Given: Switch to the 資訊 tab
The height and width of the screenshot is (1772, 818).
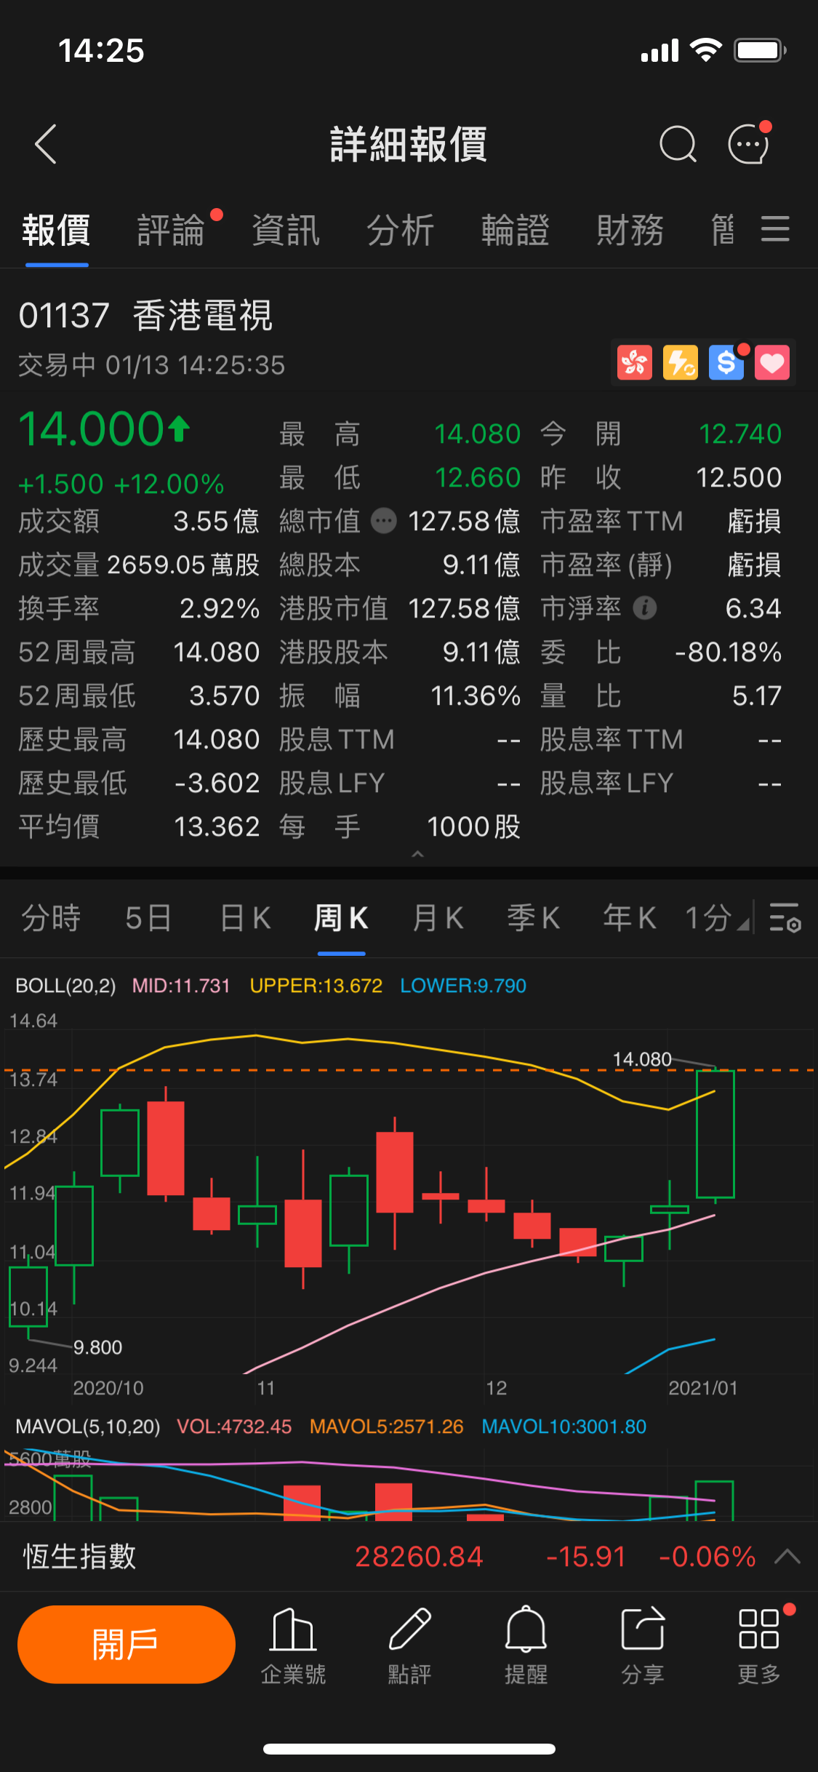Looking at the screenshot, I should (x=286, y=230).
